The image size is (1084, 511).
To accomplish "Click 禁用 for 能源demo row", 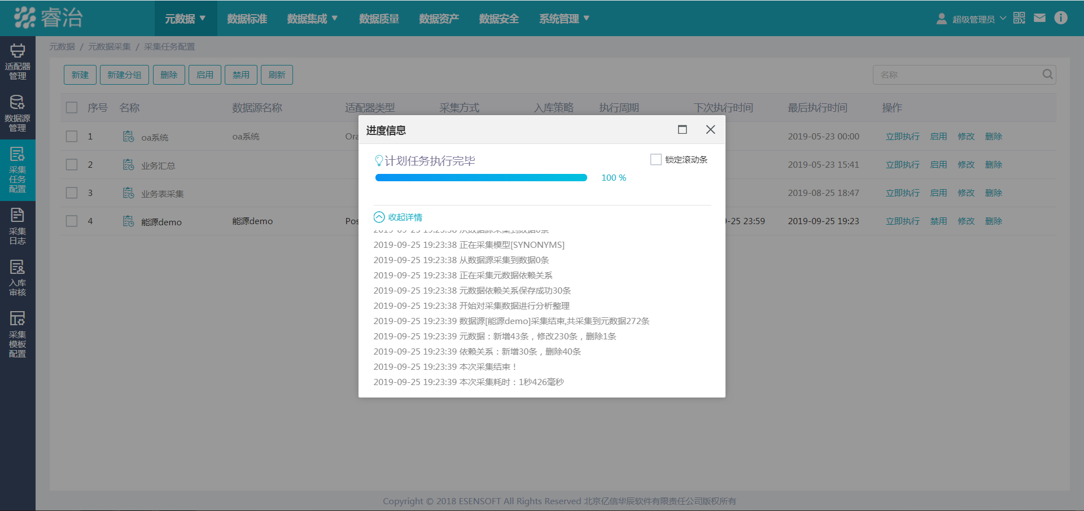I will [x=939, y=221].
